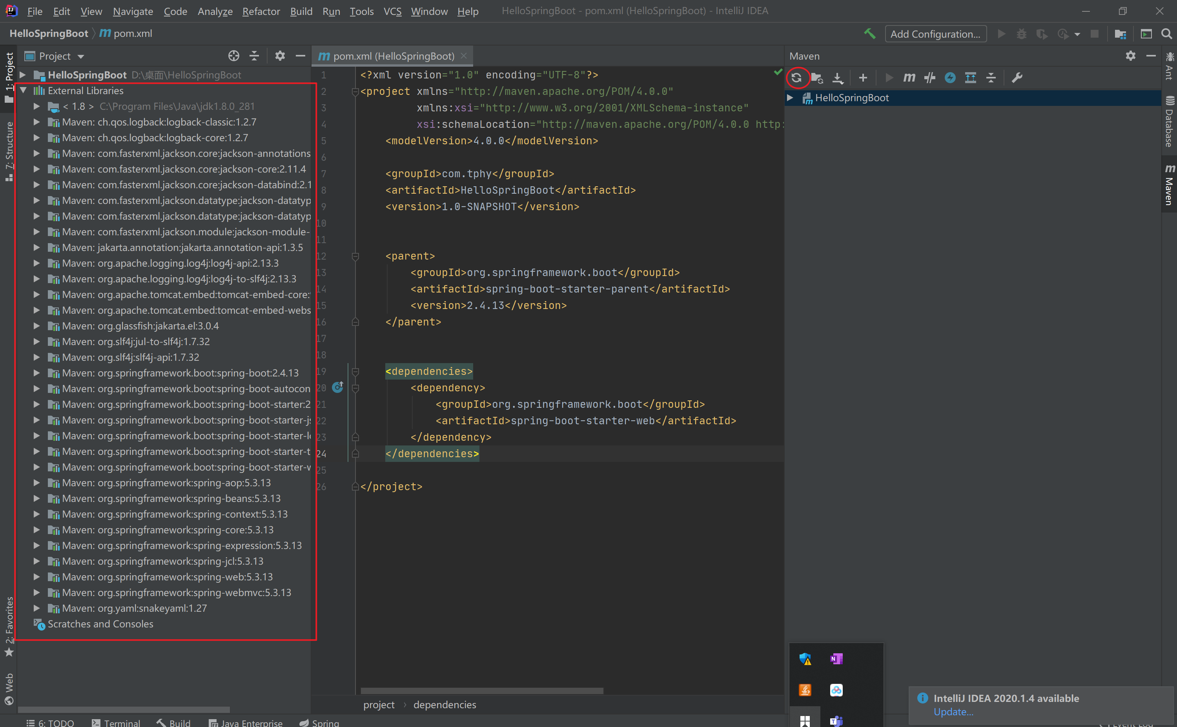Select spring-webmvc library in project tree
1177x727 pixels.
point(177,593)
